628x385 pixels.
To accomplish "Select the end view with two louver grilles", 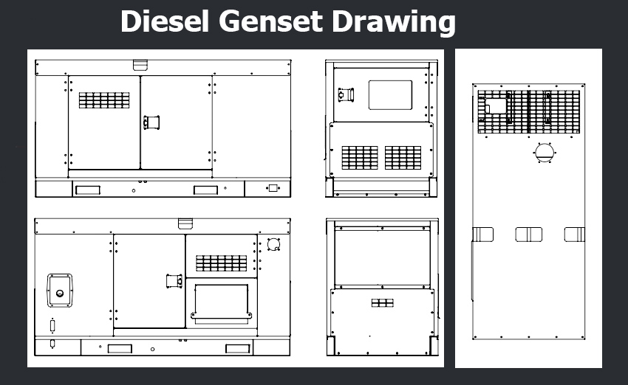I will pyautogui.click(x=381, y=128).
